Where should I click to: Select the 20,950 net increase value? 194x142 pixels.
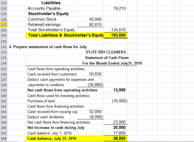point(120,127)
